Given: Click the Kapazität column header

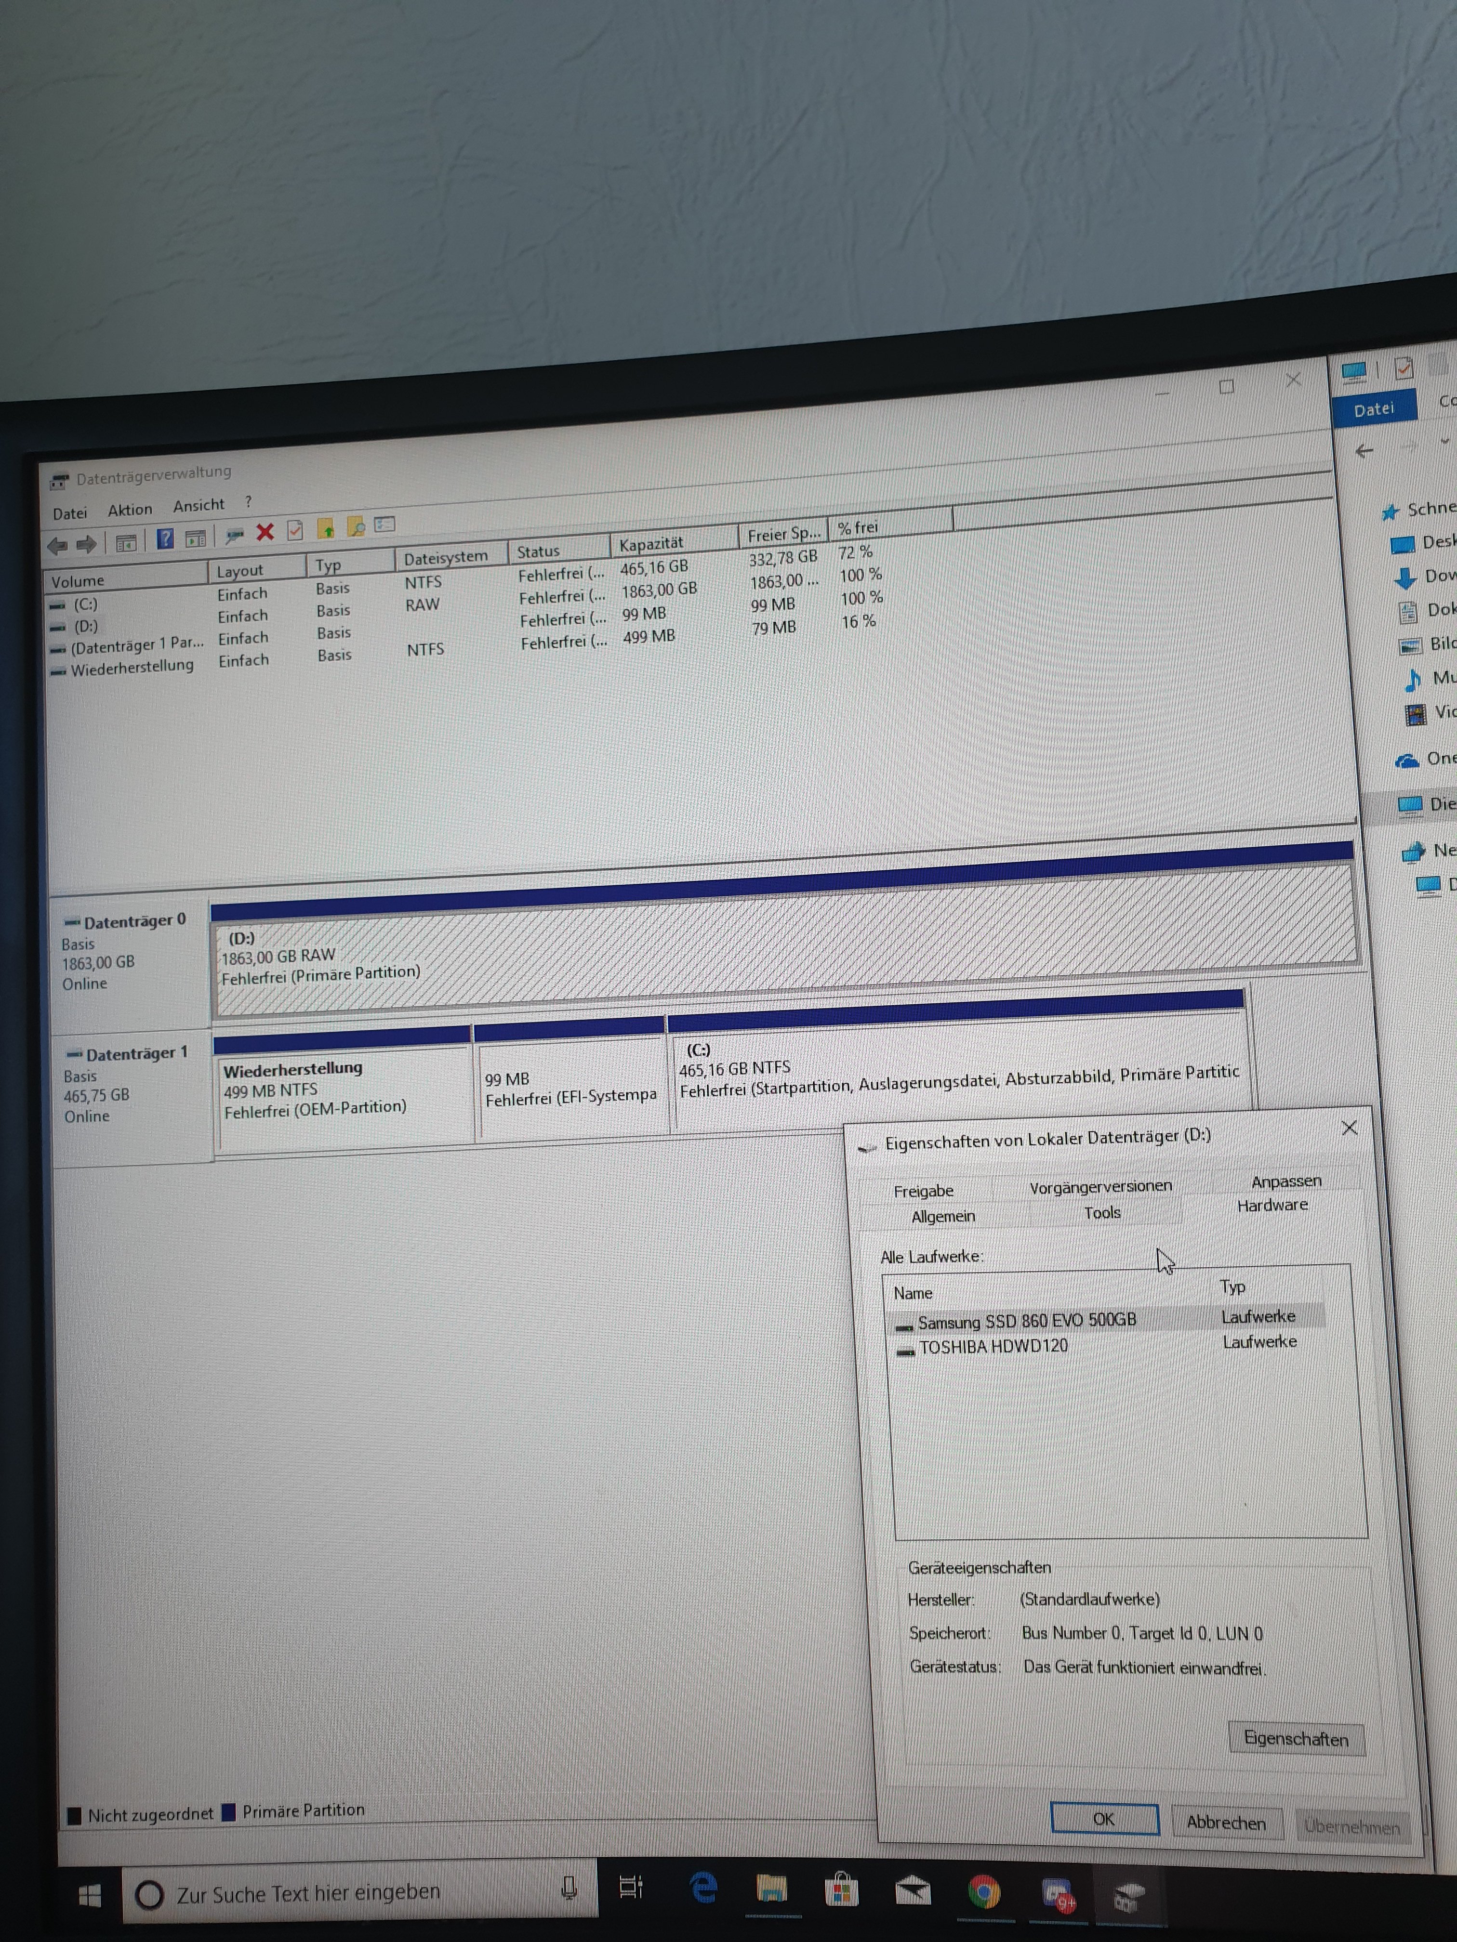Looking at the screenshot, I should pos(651,544).
